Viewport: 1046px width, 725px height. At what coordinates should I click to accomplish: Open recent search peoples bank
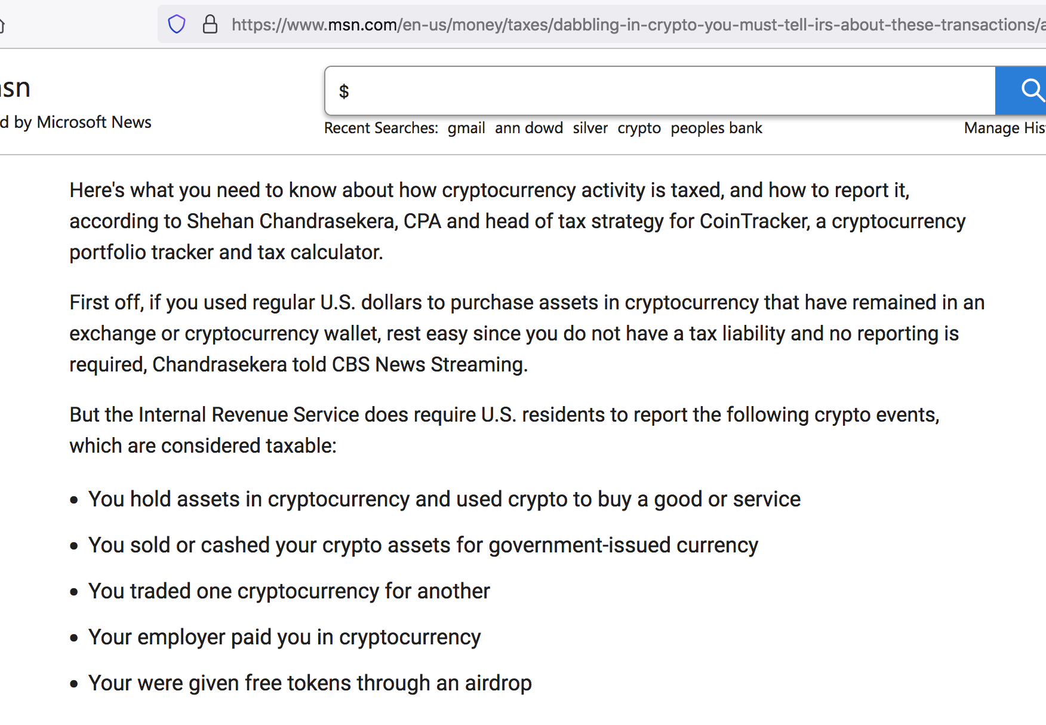click(x=716, y=128)
